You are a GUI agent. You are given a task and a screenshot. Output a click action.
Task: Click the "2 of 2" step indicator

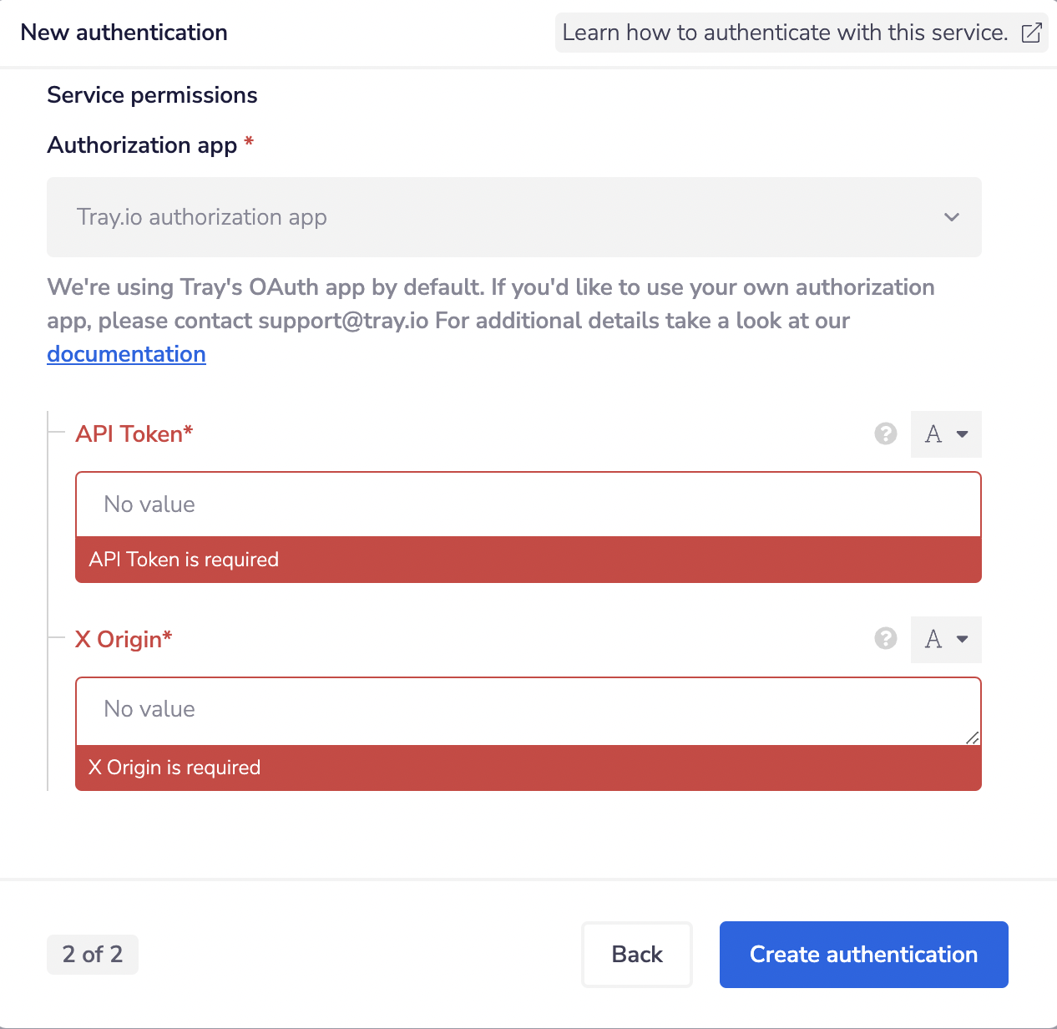click(x=93, y=955)
